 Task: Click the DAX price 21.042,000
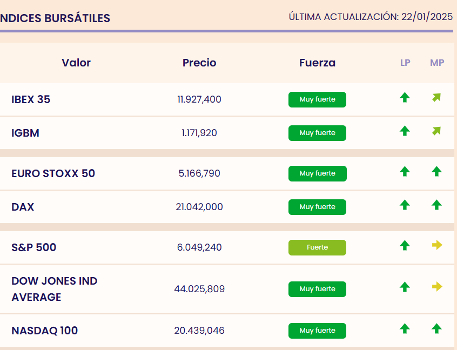click(199, 207)
